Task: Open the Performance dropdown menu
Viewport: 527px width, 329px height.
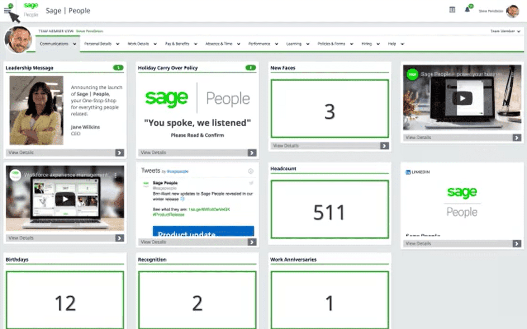Action: [x=263, y=44]
